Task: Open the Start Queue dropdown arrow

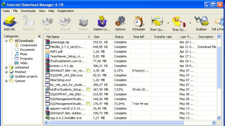Action: click(x=168, y=23)
